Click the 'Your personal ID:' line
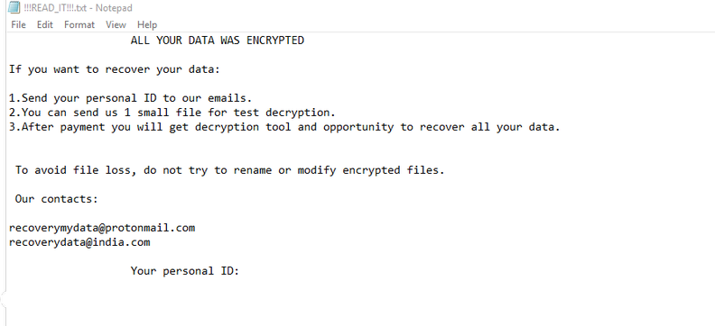This screenshot has width=715, height=326. click(x=185, y=271)
